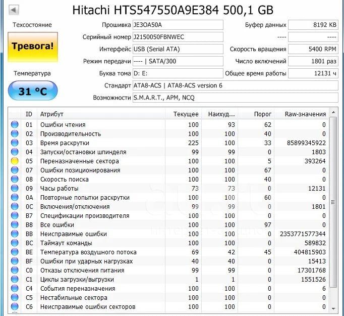Click raw value 15413
Image resolution: width=344 pixels, height=316 pixels.
(x=317, y=261)
